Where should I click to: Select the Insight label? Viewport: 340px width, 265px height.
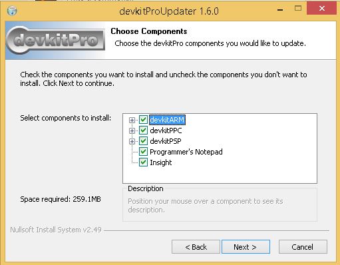[161, 162]
